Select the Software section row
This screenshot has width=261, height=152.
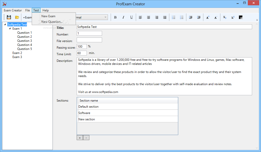click(x=128, y=113)
